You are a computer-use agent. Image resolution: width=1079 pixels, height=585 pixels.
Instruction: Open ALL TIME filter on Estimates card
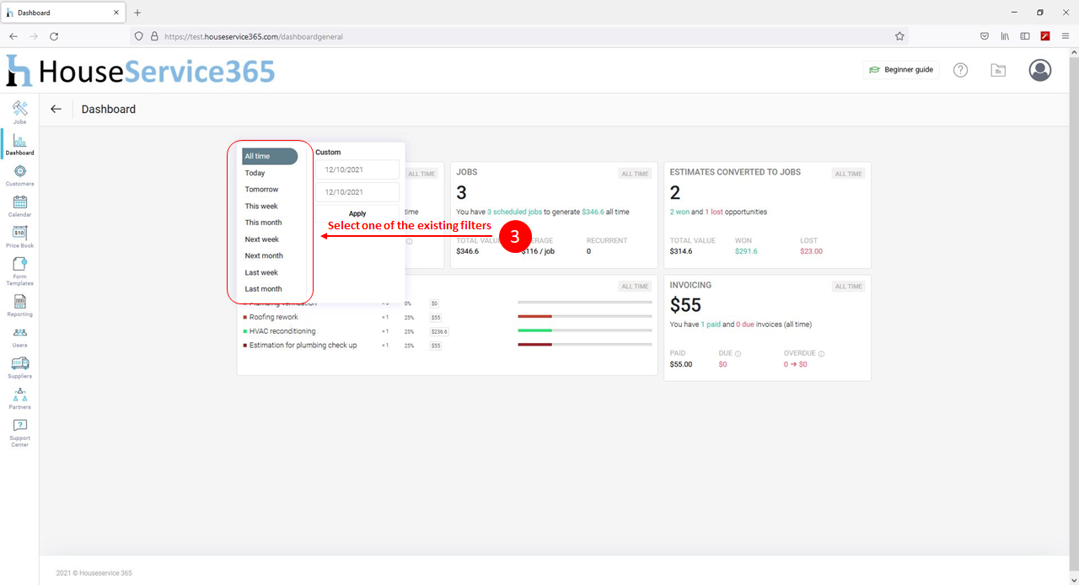click(849, 174)
